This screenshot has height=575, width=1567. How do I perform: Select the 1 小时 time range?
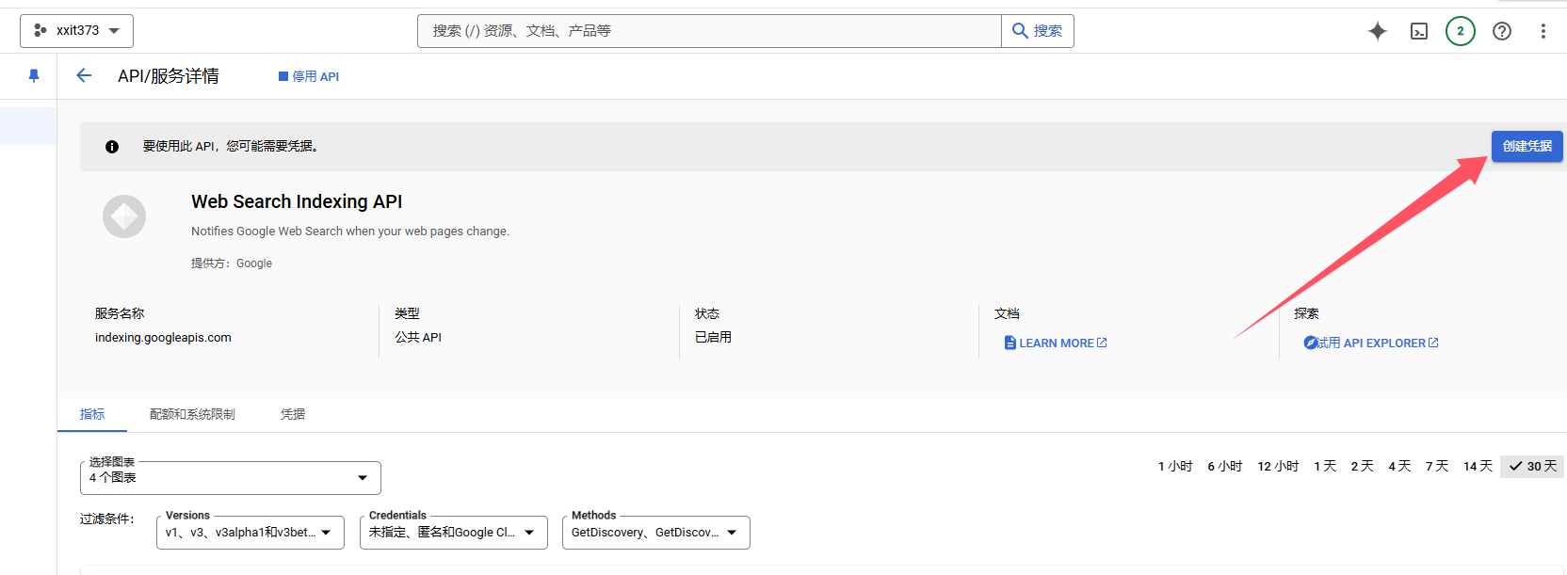point(1175,466)
